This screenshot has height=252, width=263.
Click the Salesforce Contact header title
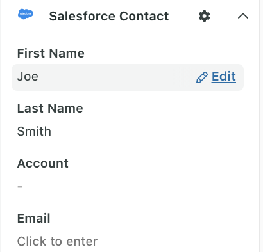109,16
